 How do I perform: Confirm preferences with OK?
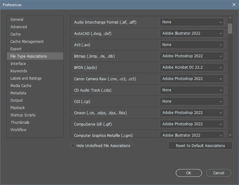point(189,173)
